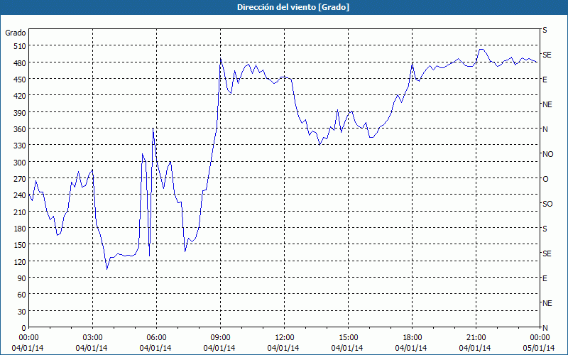Click the NO compass label
568x355 pixels.
click(548, 154)
